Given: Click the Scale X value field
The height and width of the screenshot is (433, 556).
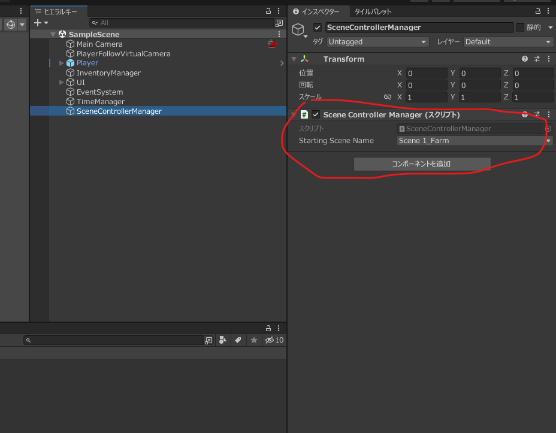Looking at the screenshot, I should click(426, 97).
